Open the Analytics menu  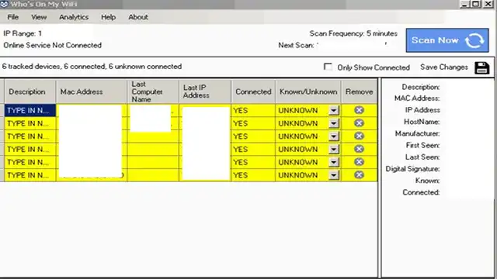tap(74, 17)
